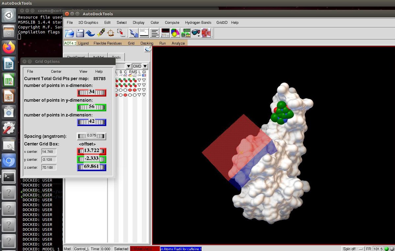
Task: Click Flexible Residues in ADT bar
Action: coord(108,43)
